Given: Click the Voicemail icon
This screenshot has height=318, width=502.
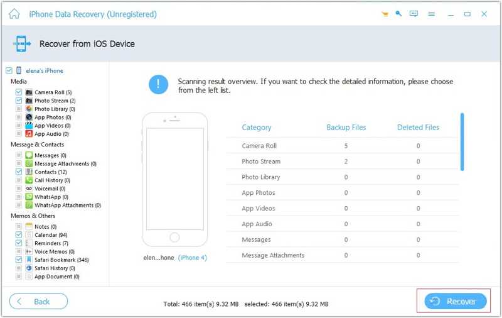Looking at the screenshot, I should 29,189.
